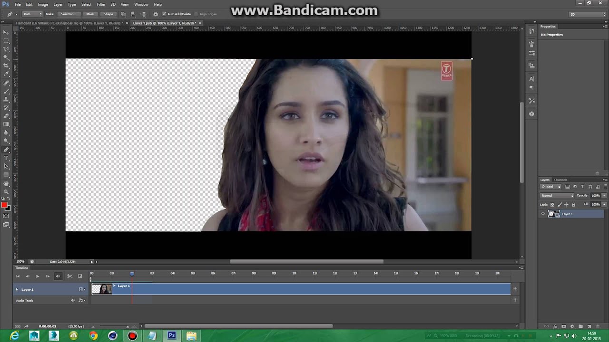Select the Eyedropper tool

(6, 74)
